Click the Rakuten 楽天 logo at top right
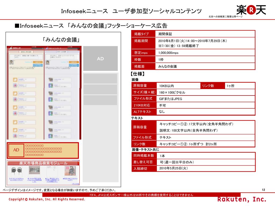The image size is (275, 206). tap(251, 10)
